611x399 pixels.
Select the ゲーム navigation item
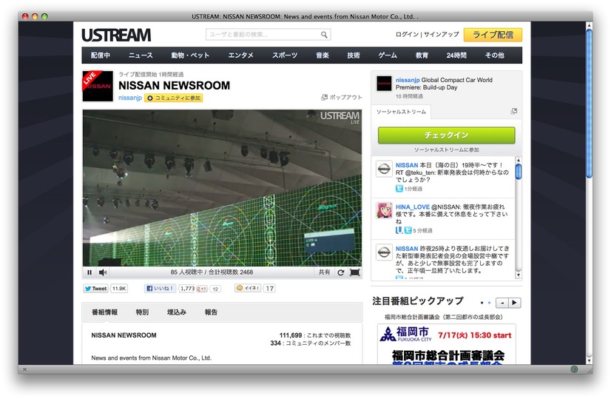tap(388, 56)
